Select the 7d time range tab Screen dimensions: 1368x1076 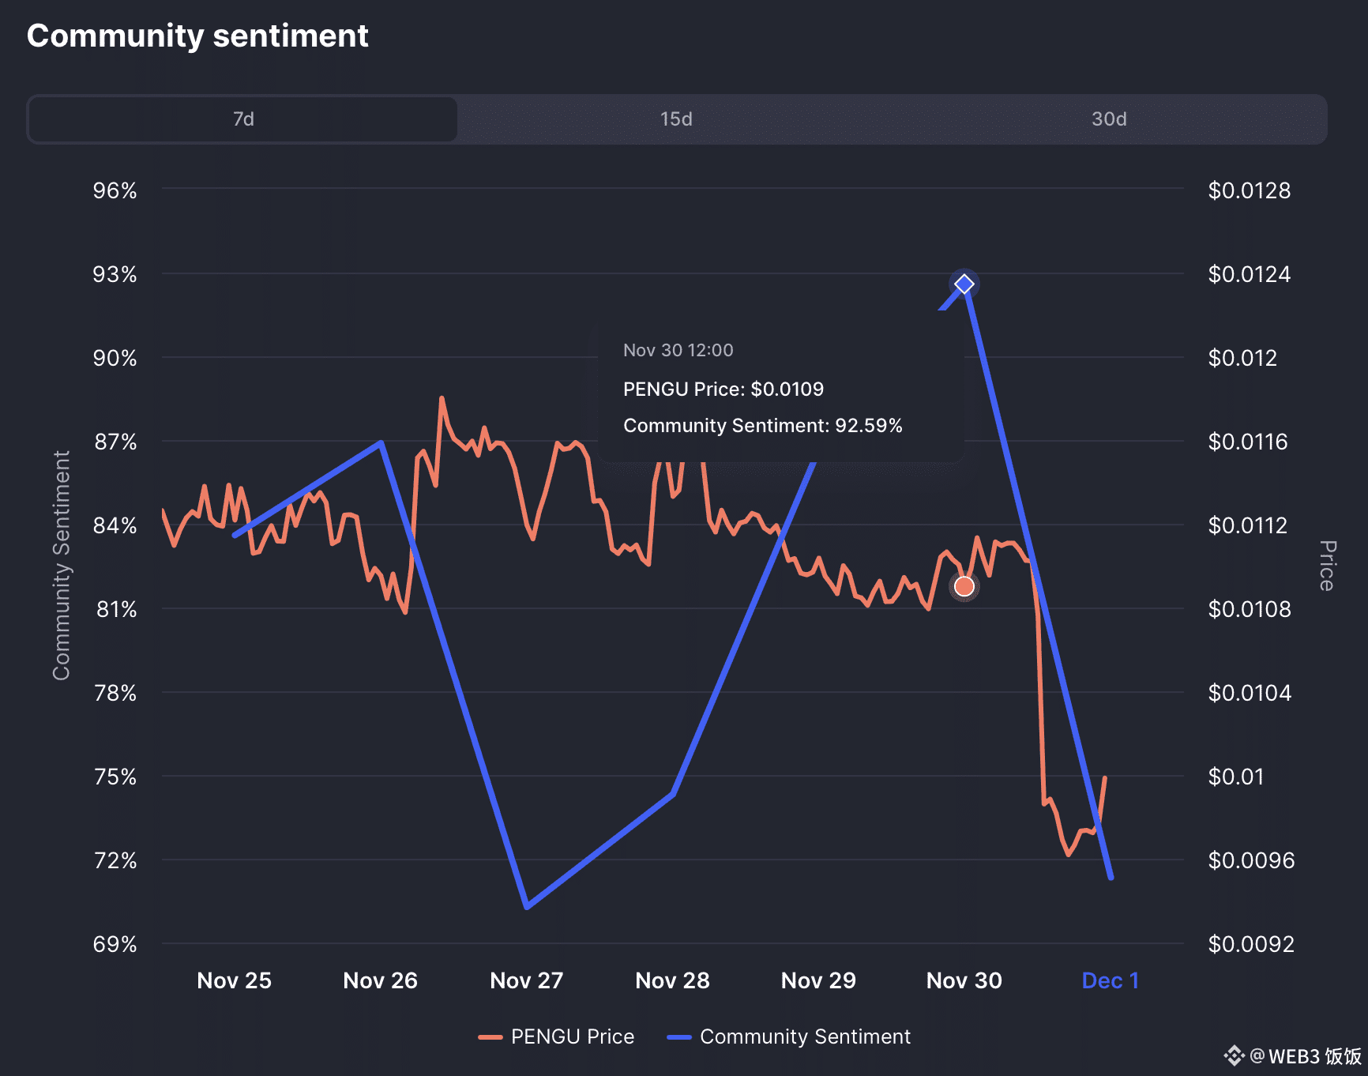pyautogui.click(x=243, y=119)
